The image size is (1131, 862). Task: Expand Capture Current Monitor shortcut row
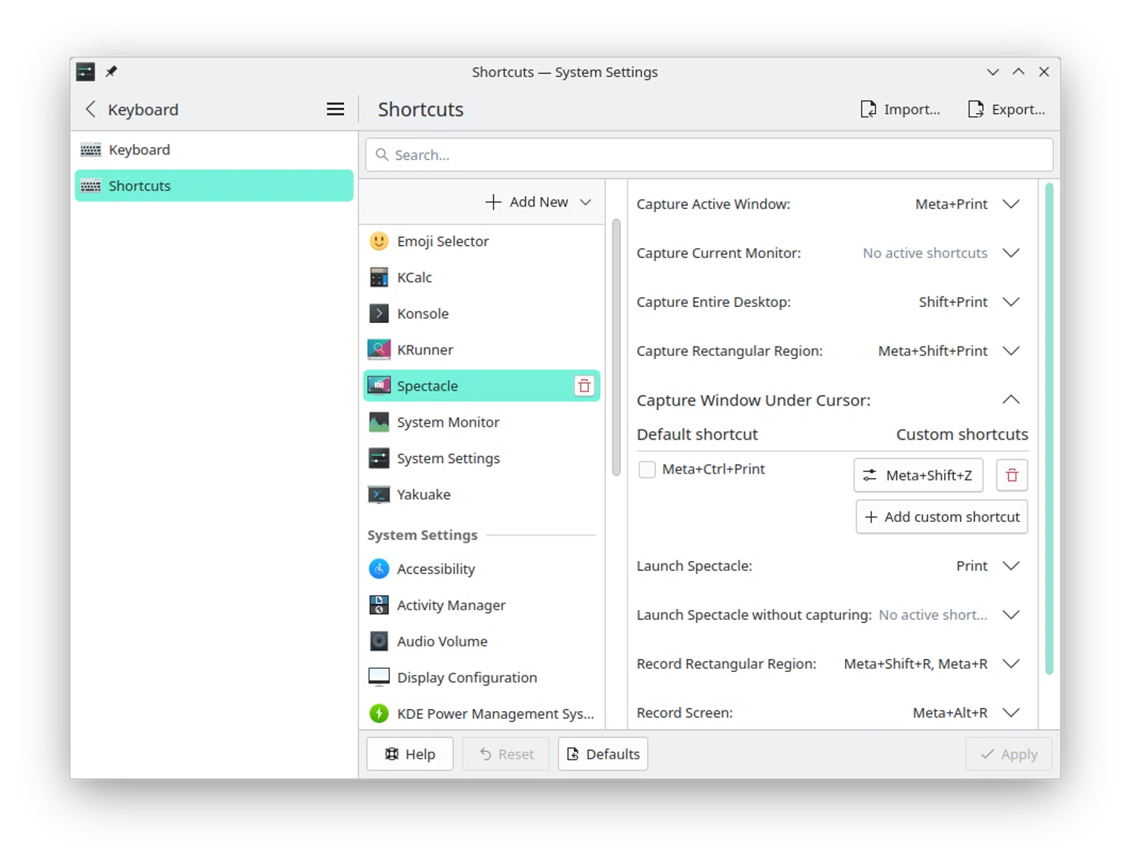pyautogui.click(x=1011, y=253)
